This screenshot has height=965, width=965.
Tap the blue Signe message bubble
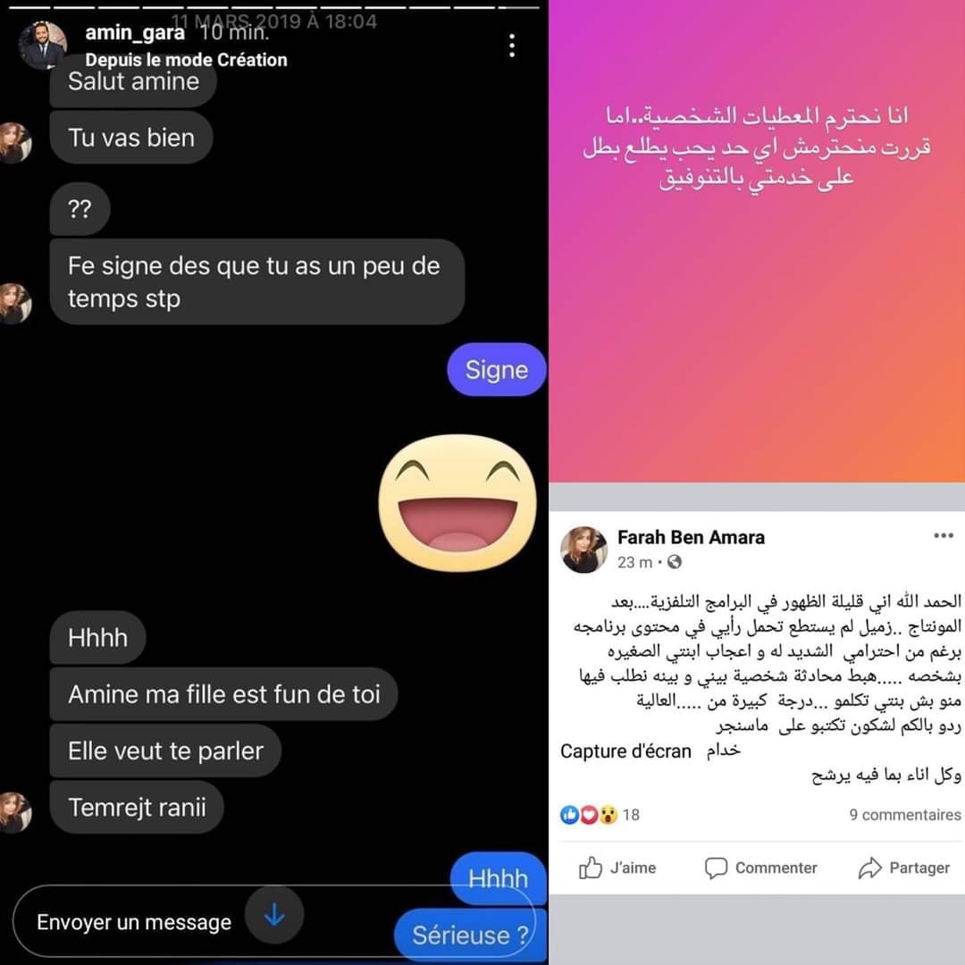point(497,369)
